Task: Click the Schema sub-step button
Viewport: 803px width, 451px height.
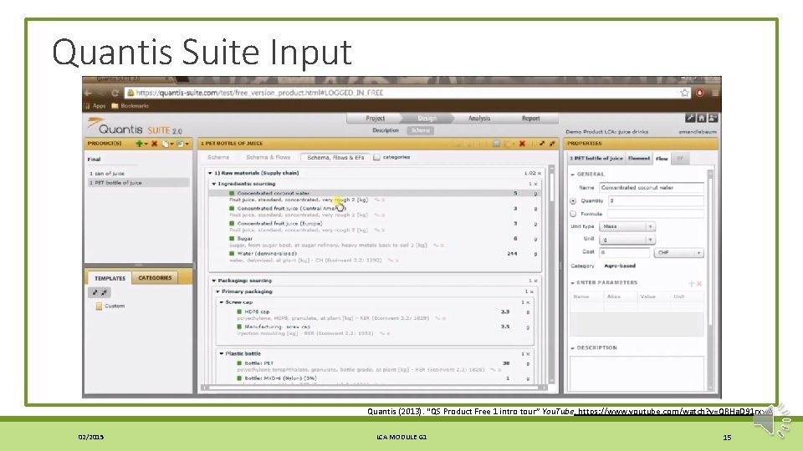Action: click(x=421, y=130)
